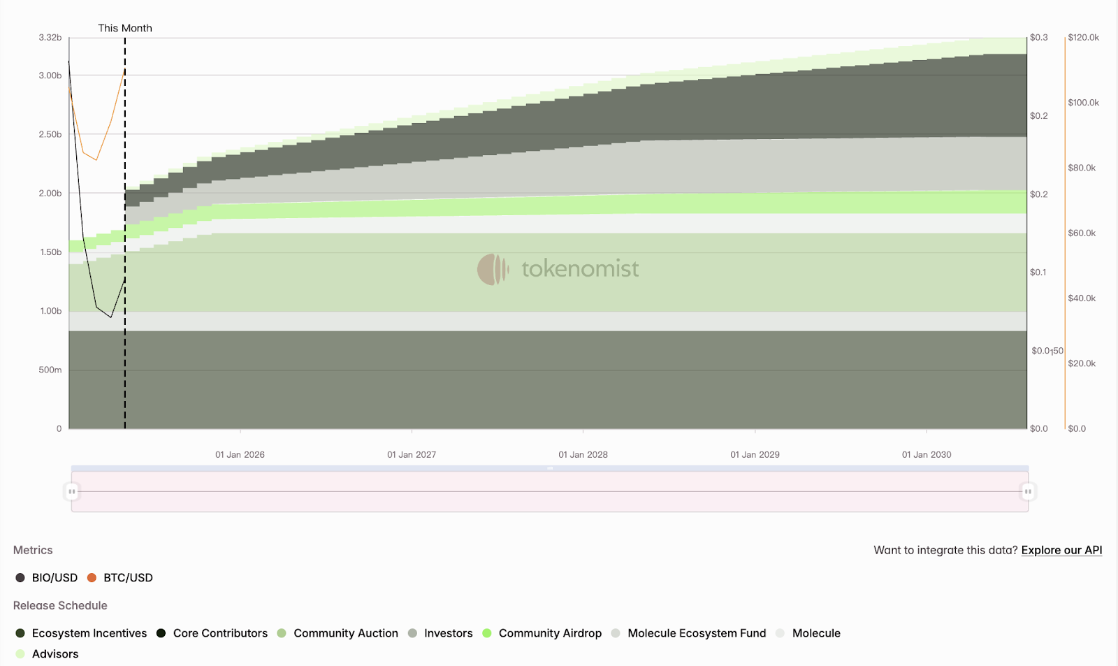Grab the right range slider handle
Screen dimensions: 1118x666
[1028, 491]
